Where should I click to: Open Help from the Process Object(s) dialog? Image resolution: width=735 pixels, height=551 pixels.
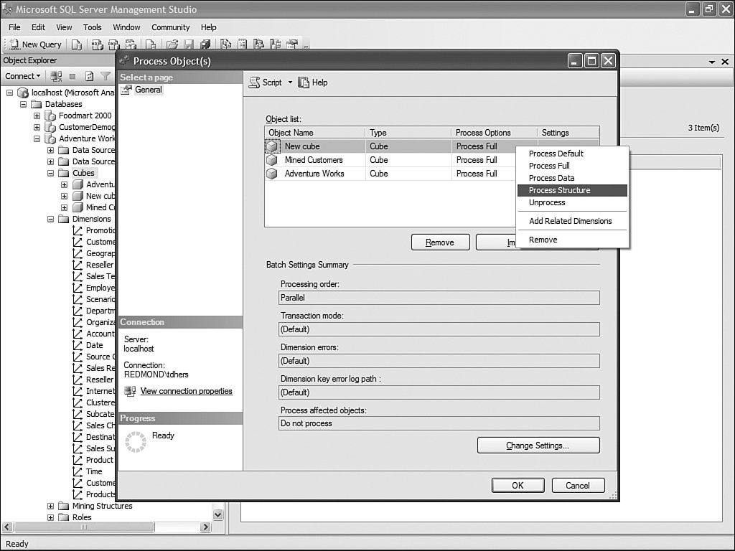313,83
